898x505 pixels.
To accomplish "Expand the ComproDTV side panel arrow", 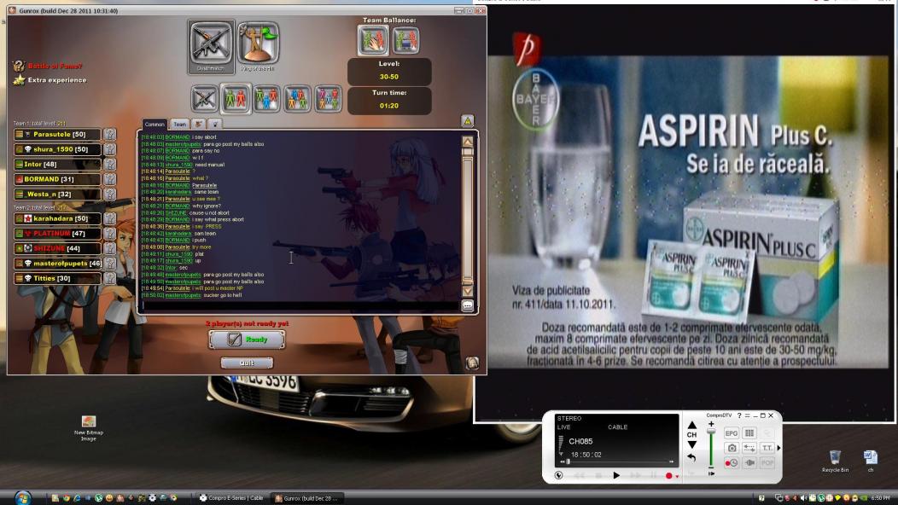I will (x=778, y=448).
